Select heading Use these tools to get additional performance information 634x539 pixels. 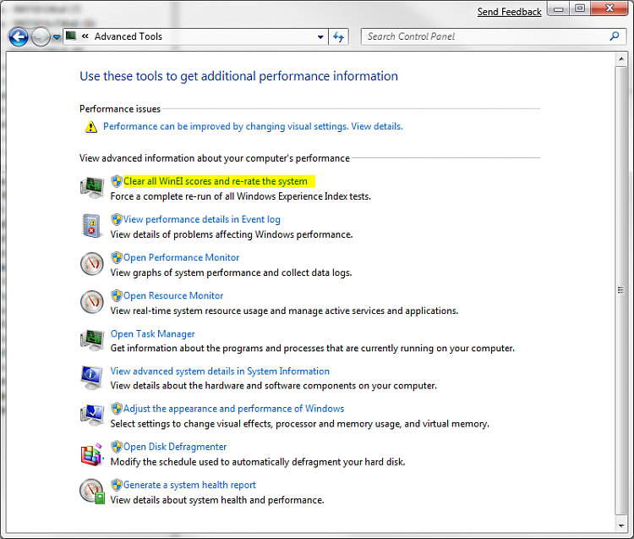[x=238, y=76]
